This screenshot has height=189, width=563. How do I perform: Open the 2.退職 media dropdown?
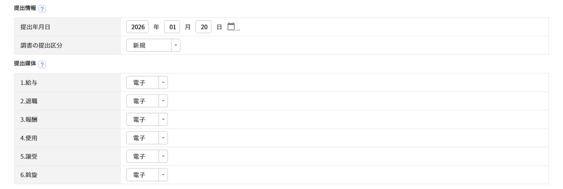tap(163, 101)
